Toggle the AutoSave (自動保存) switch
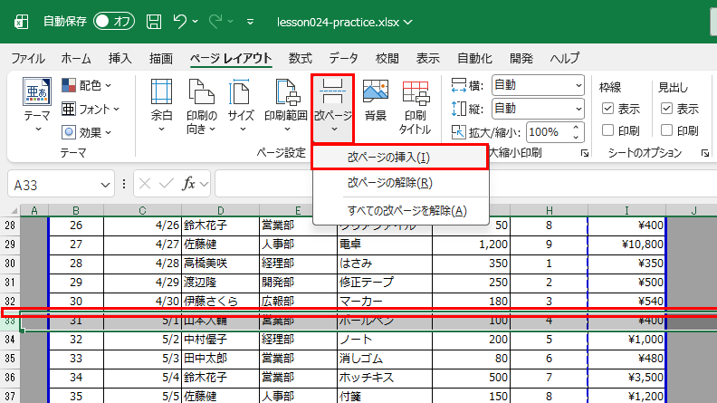 [114, 22]
